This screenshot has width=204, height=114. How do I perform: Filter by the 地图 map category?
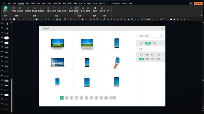coord(147,55)
